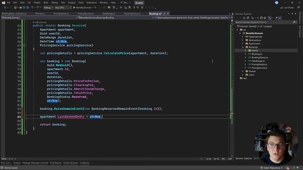Select the test folder
This screenshot has height=170, width=303.
[245, 78]
